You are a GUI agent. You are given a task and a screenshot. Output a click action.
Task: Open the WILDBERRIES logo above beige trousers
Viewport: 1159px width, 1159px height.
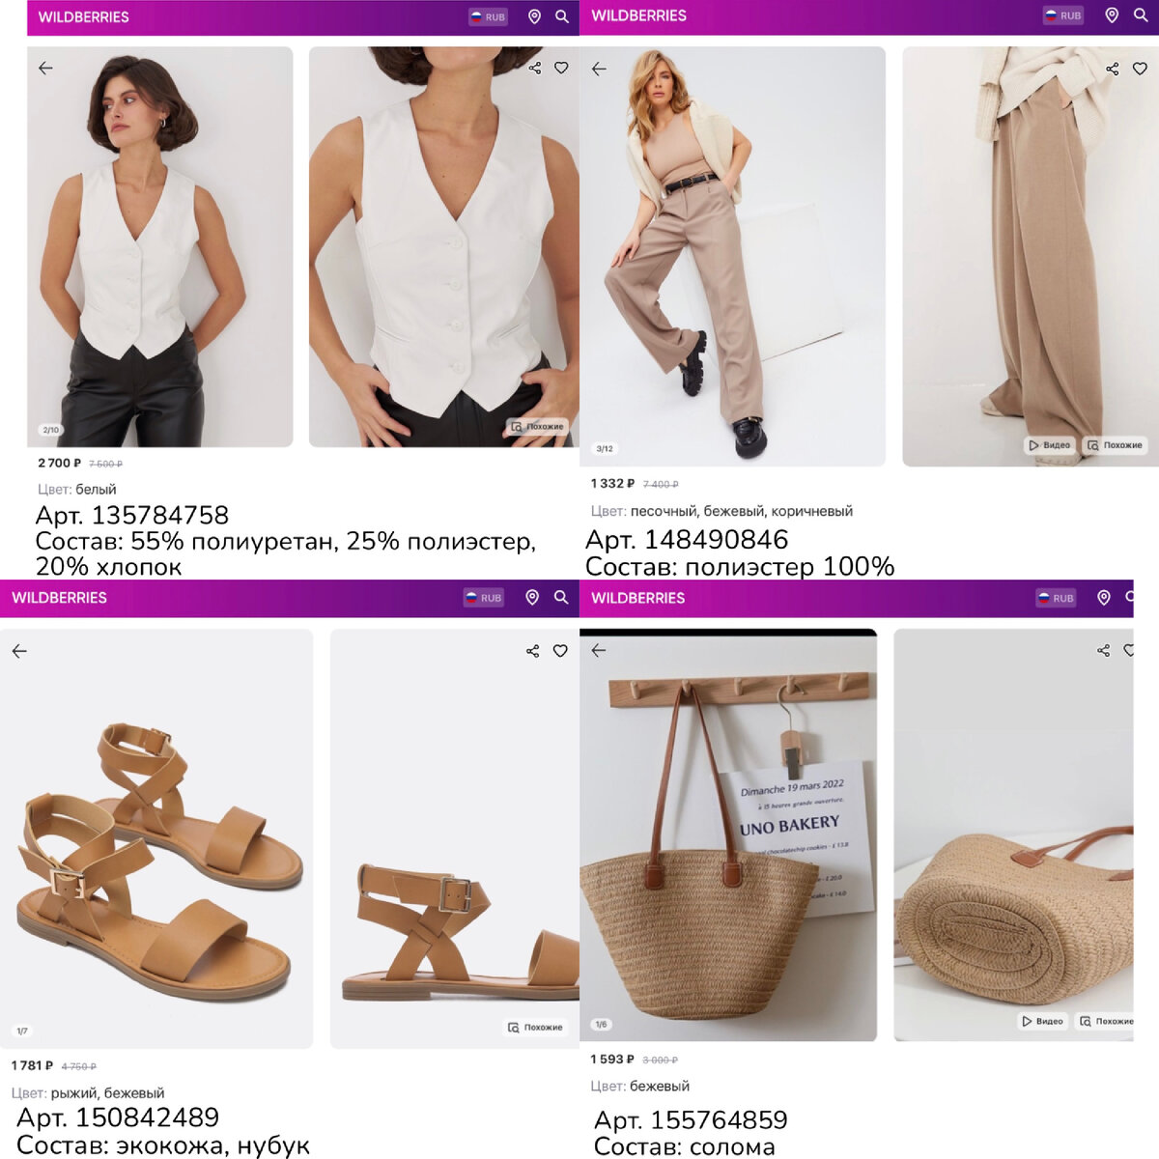pyautogui.click(x=638, y=15)
